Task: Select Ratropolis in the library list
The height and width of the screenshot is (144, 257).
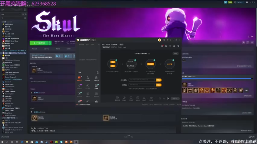Action: tap(8, 106)
